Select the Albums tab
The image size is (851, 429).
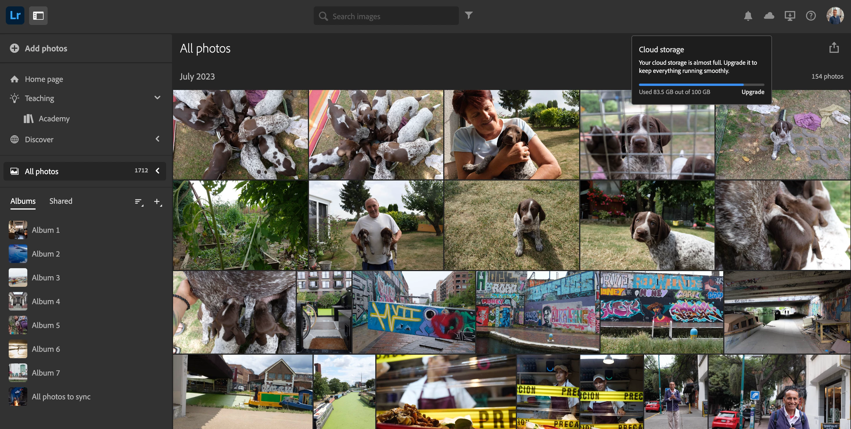point(23,201)
